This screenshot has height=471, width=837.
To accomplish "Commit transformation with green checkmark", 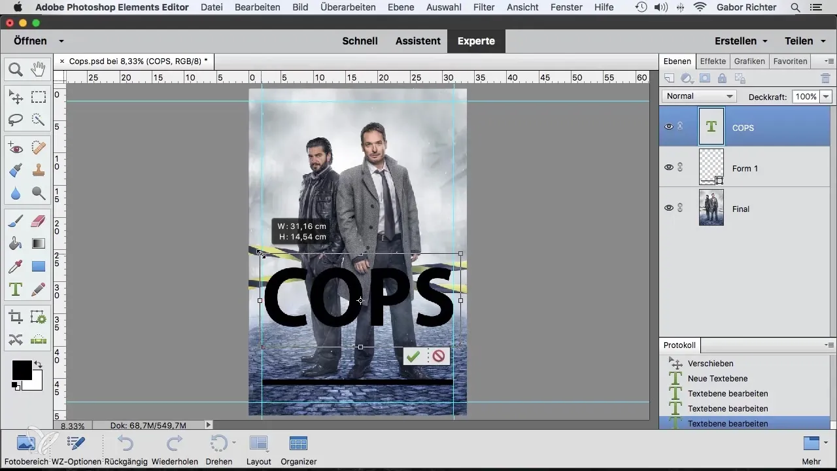I will tap(413, 356).
